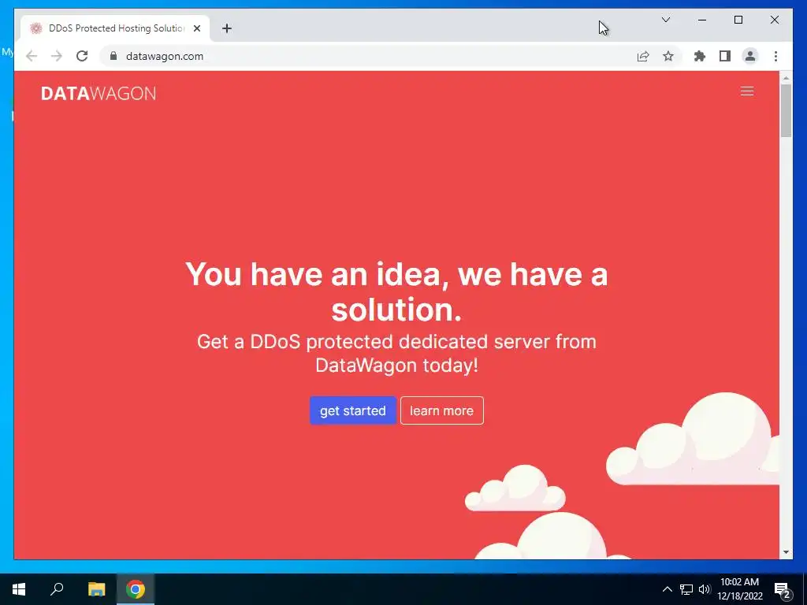Share this page via the share icon
This screenshot has height=605, width=807.
643,56
